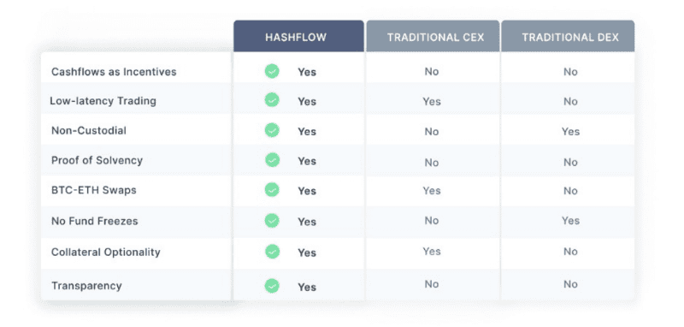Click Traditional CEX Yes for Low-latency Trading
The height and width of the screenshot is (327, 684).
click(x=432, y=101)
